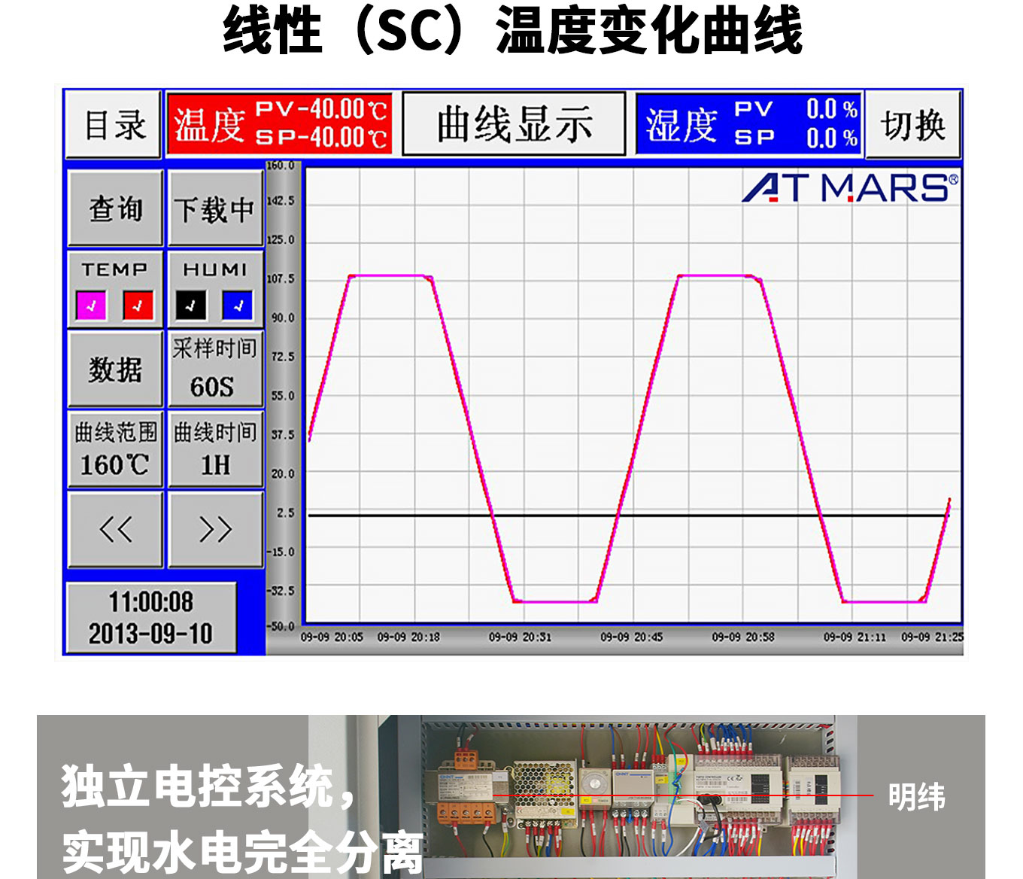
Task: Toggle the black HUMI curve checkbox
Action: point(190,306)
